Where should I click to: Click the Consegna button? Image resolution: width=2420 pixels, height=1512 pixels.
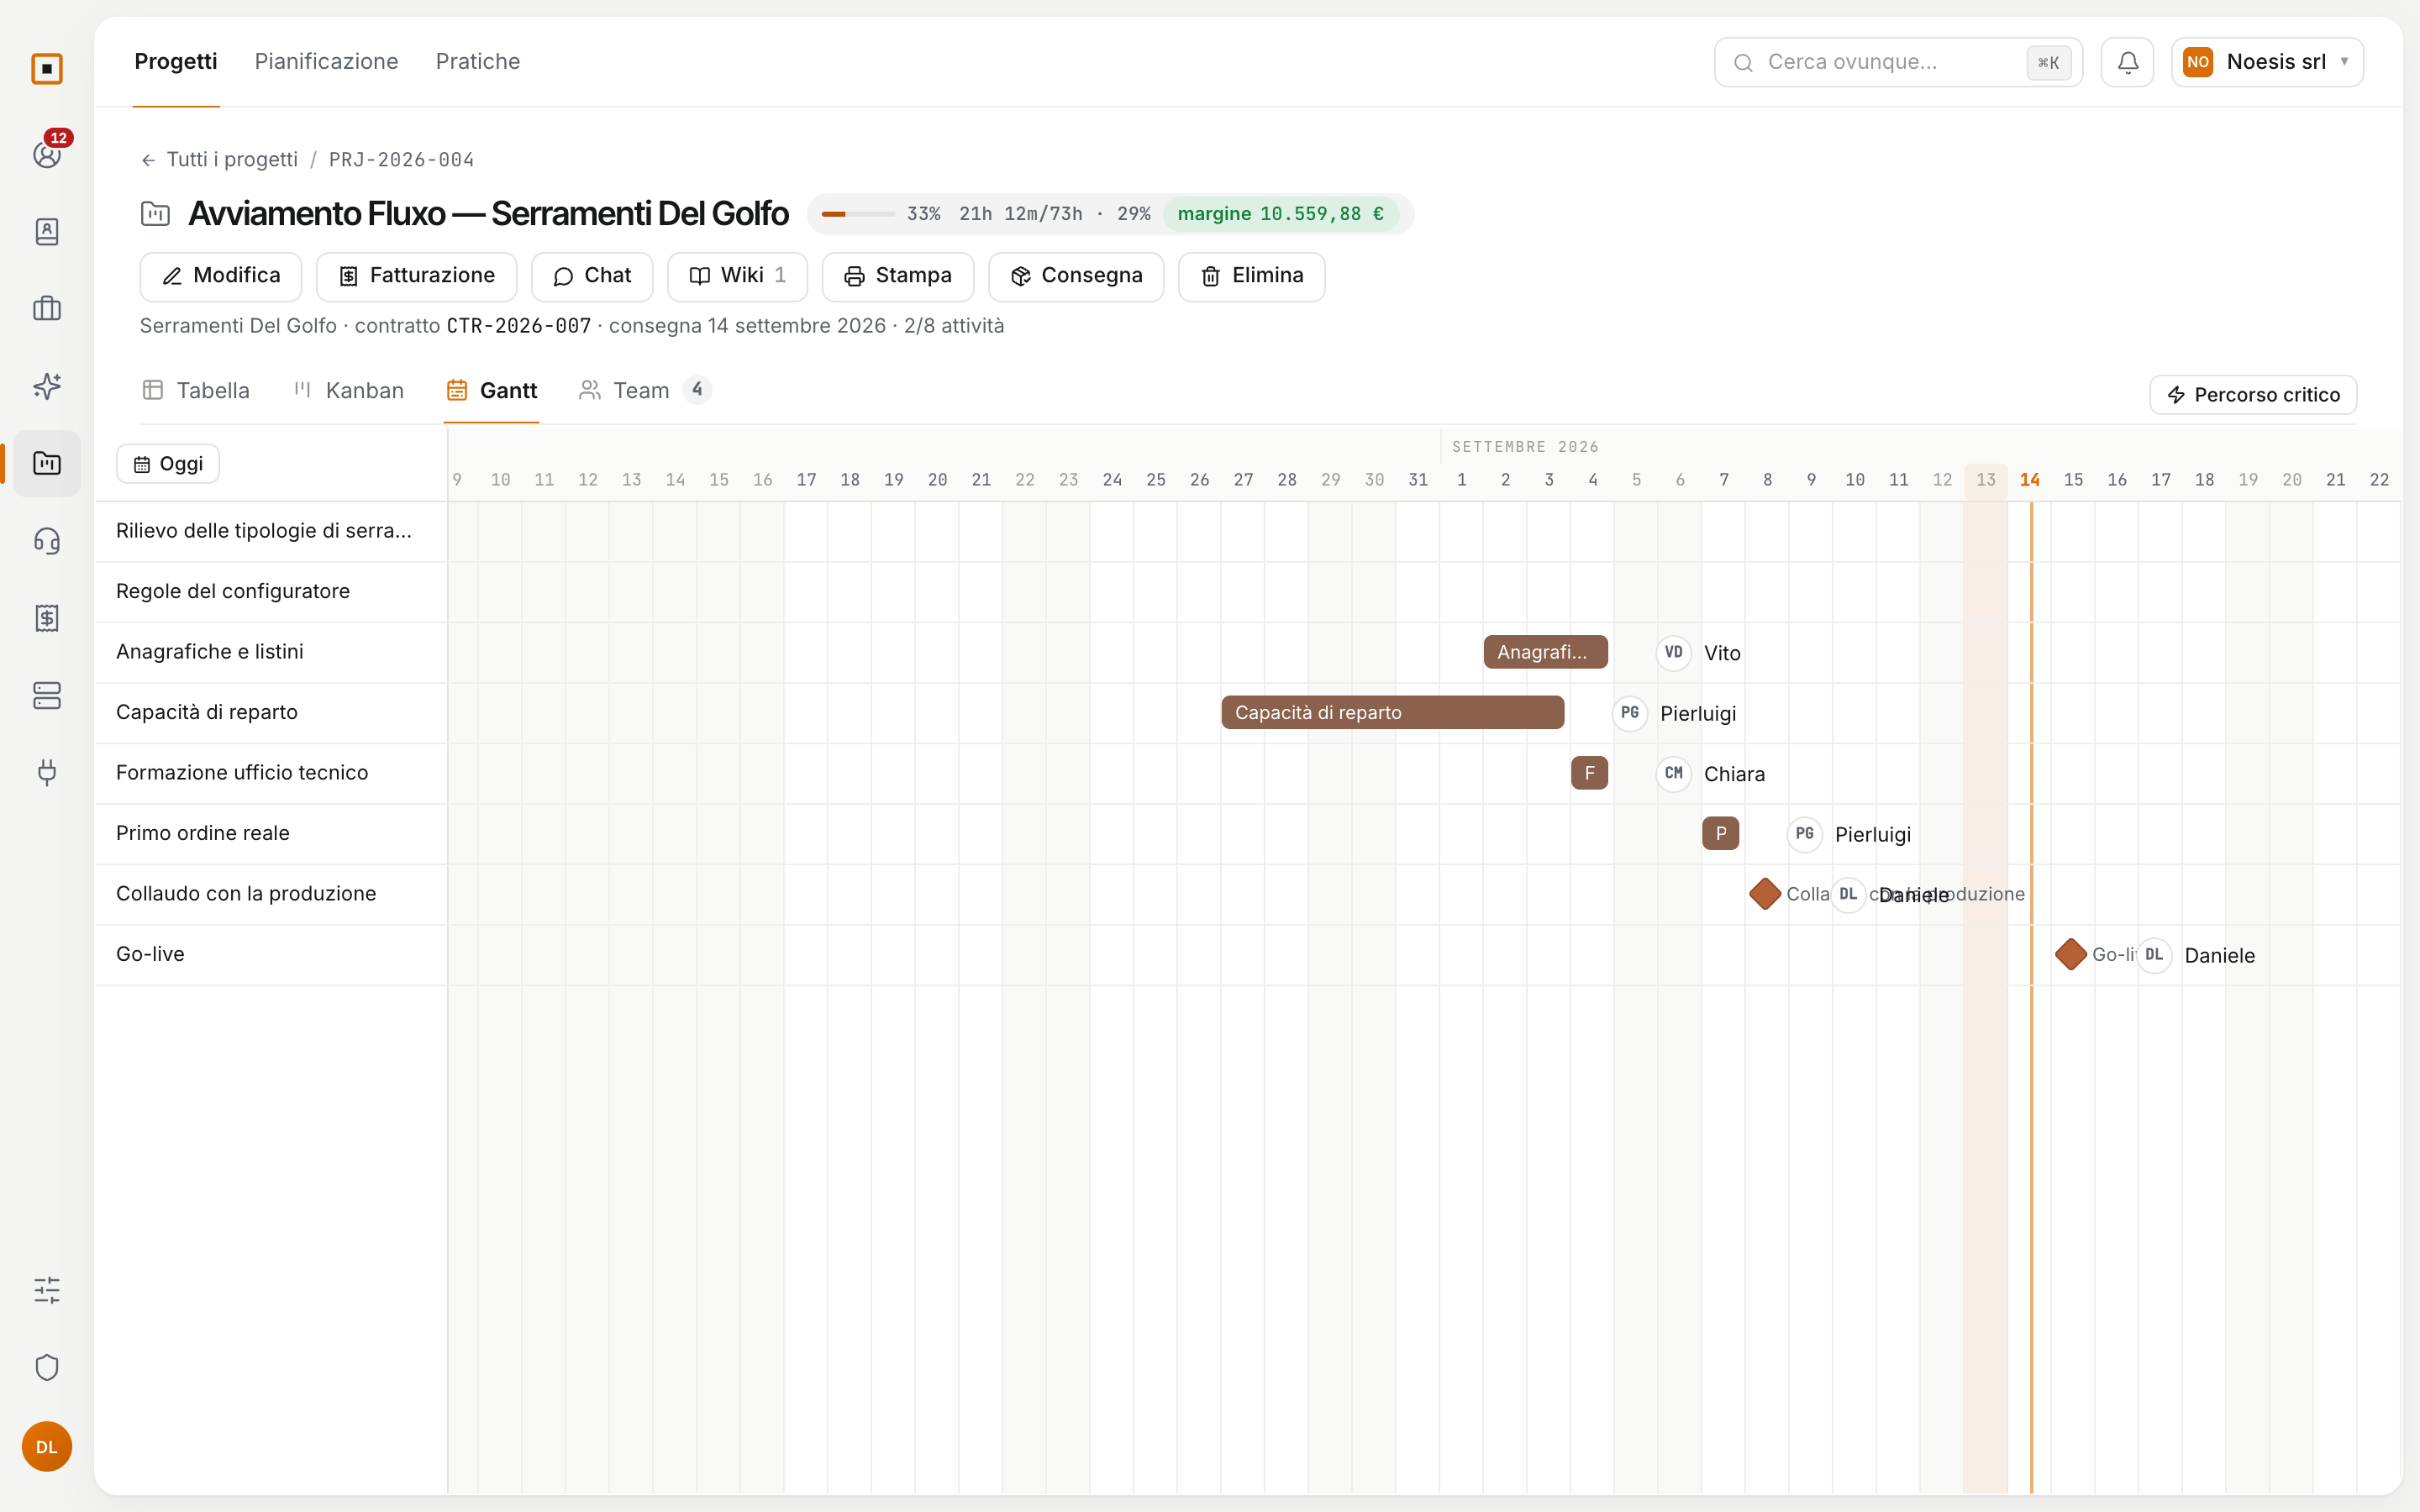coord(1076,276)
